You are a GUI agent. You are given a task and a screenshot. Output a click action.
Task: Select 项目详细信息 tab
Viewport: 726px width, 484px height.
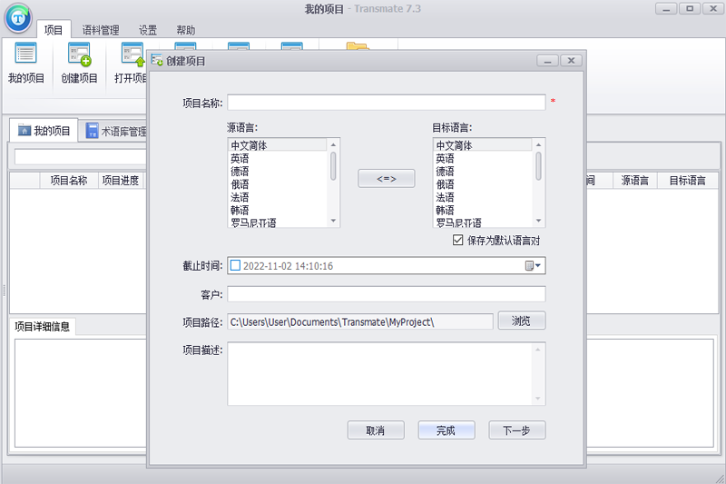tap(42, 327)
